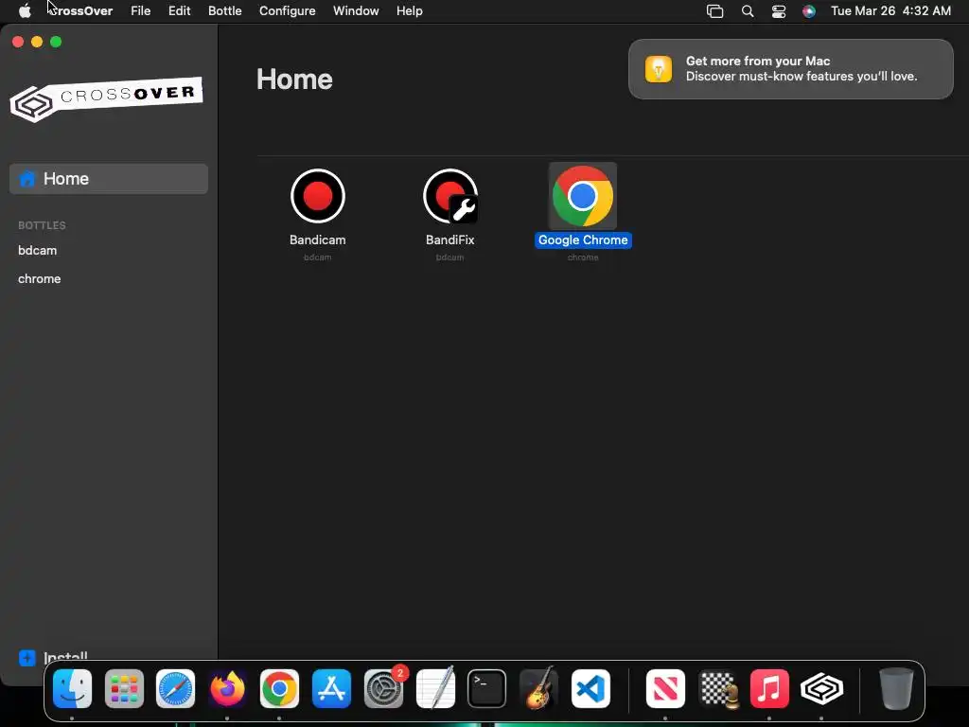Open the Help menu
This screenshot has width=969, height=727.
pyautogui.click(x=410, y=11)
